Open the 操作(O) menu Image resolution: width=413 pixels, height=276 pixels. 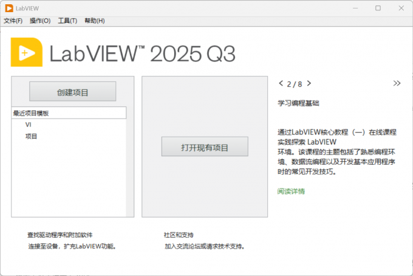40,21
